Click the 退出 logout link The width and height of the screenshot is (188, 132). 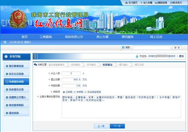(x=181, y=56)
